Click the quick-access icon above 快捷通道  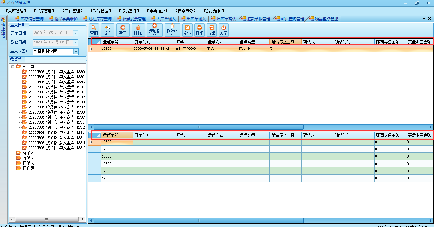[x=3, y=20]
